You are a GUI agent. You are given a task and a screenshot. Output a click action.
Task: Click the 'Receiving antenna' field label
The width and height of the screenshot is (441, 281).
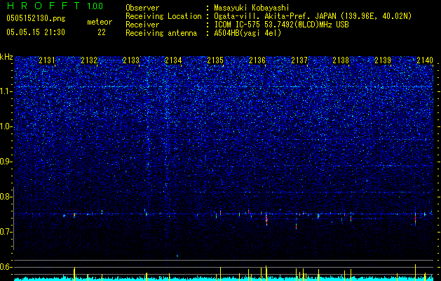click(161, 33)
